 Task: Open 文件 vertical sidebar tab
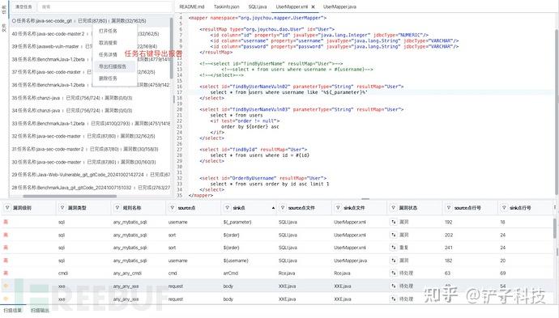pyautogui.click(x=4, y=28)
